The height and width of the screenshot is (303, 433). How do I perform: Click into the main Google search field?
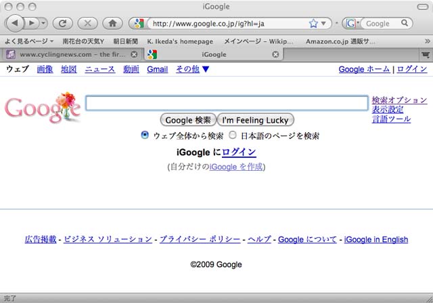[x=227, y=103]
